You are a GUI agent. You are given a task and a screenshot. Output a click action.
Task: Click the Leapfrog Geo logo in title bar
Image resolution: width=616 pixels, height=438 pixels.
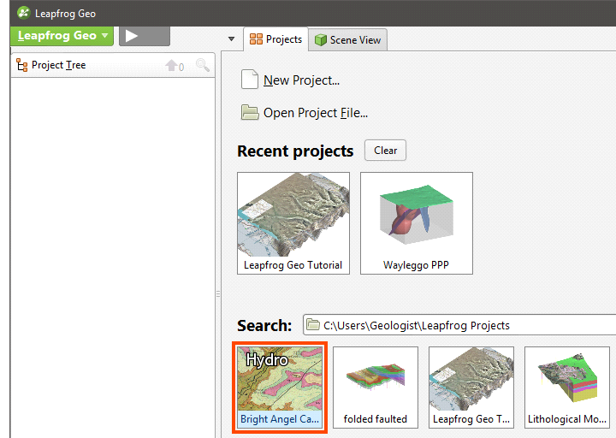(24, 13)
